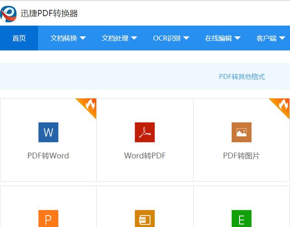Select the Word转PDF label
The height and width of the screenshot is (227, 290).
pos(145,156)
